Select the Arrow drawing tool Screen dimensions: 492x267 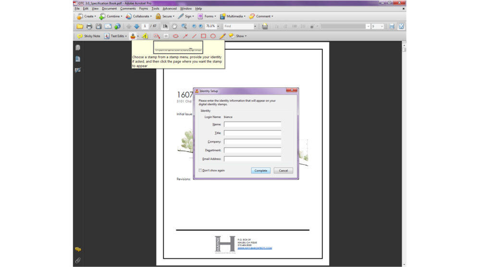(x=185, y=36)
